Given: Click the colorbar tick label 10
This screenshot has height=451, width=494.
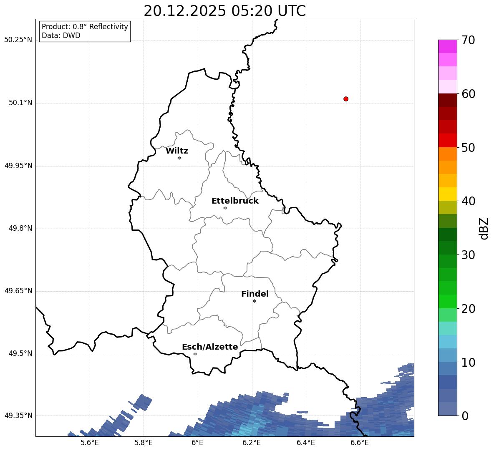Looking at the screenshot, I should pos(468,363).
